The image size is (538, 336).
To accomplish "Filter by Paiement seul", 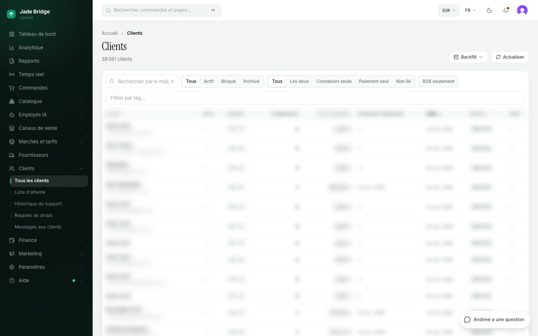I will pyautogui.click(x=374, y=81).
